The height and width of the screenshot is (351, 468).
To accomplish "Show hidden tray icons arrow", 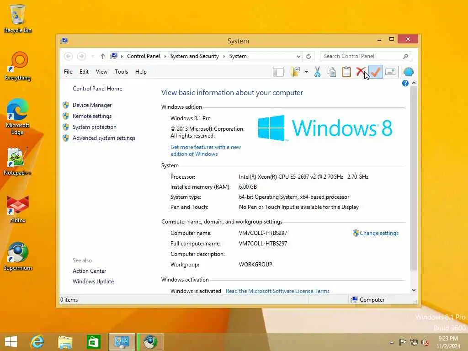I will (x=392, y=342).
